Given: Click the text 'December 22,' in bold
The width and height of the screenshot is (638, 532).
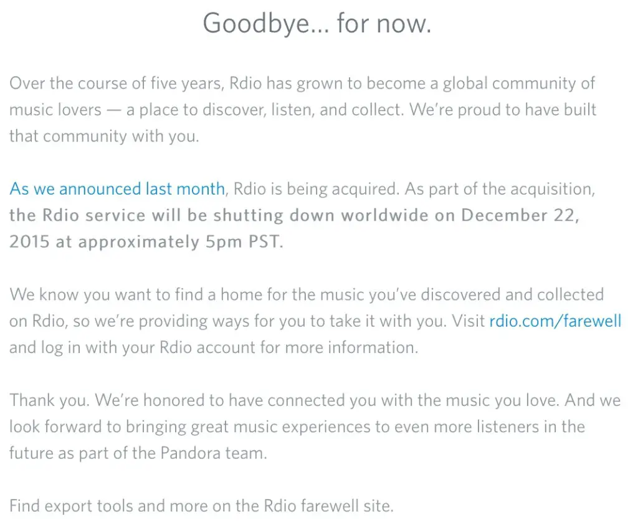Looking at the screenshot, I should point(520,216).
